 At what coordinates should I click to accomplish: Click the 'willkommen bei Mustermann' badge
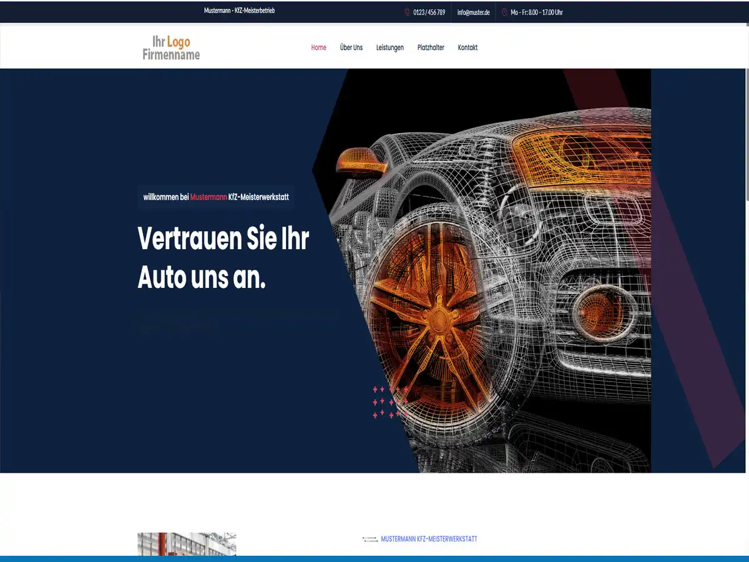coord(215,197)
